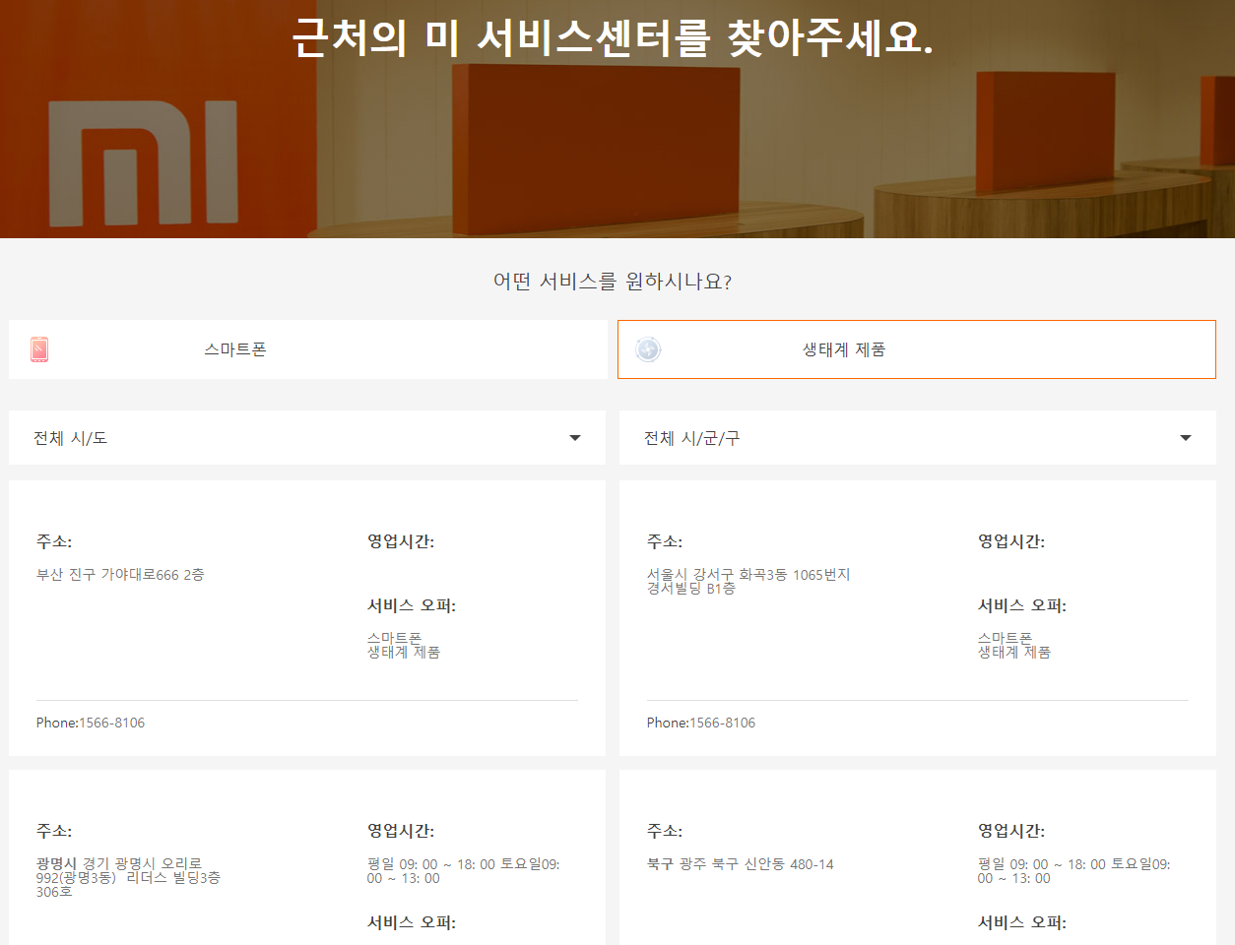Click the arrow of 전체 시/군/구 dropdown
1235x945 pixels.
(1186, 438)
